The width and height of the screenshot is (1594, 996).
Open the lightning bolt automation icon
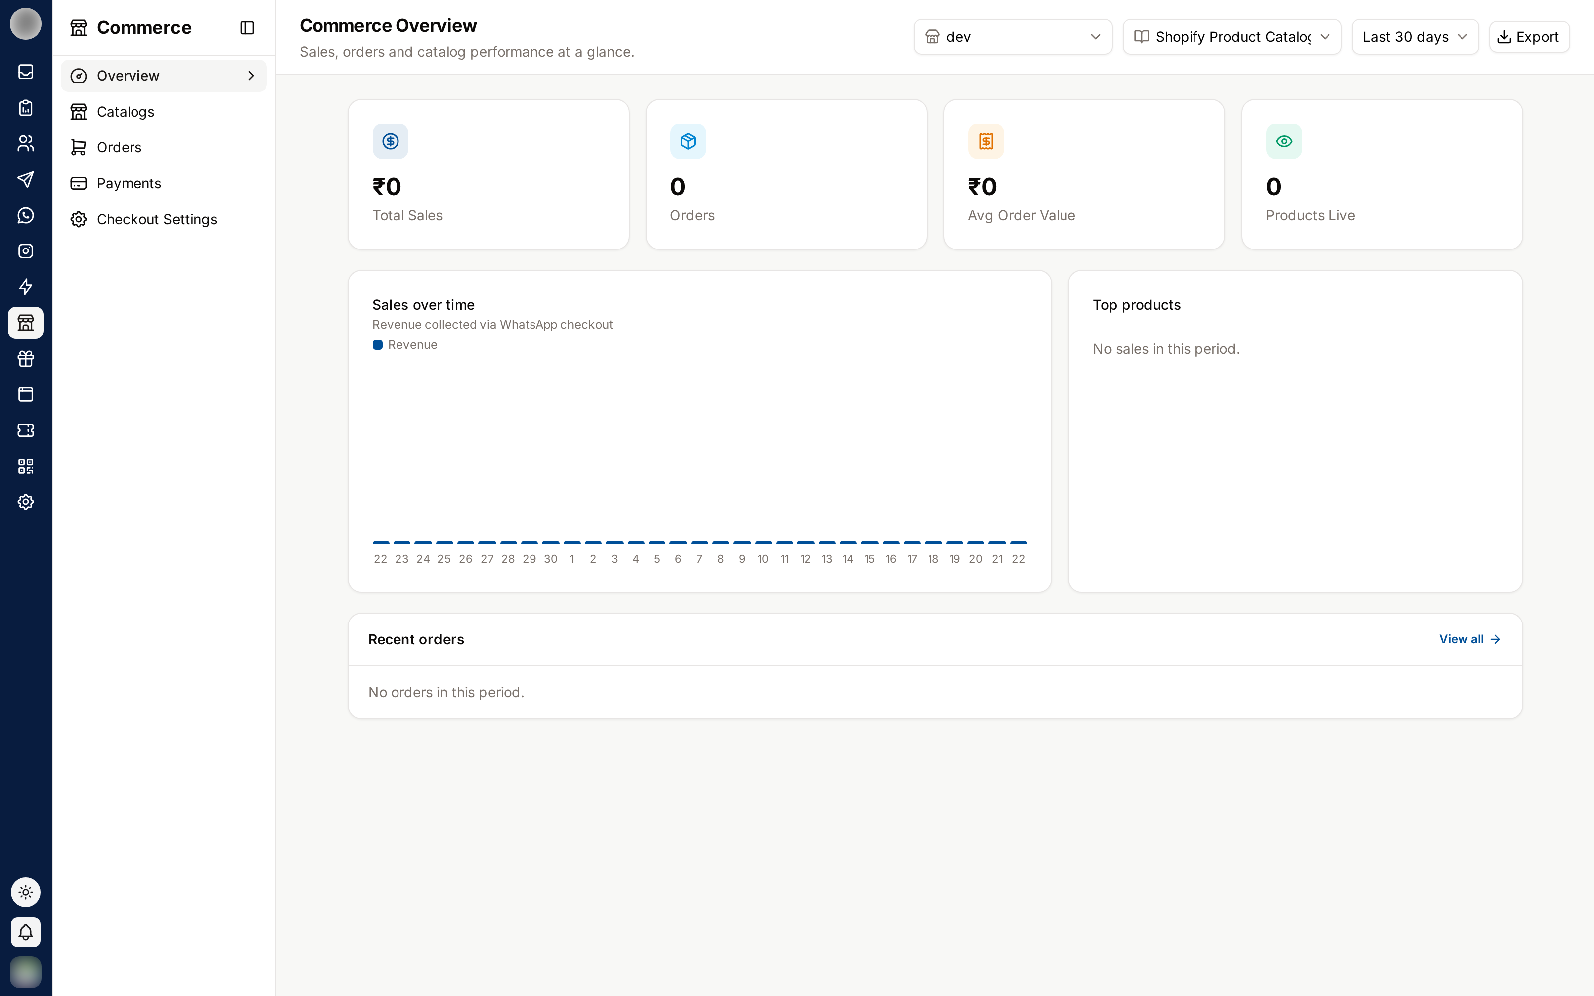pos(26,287)
